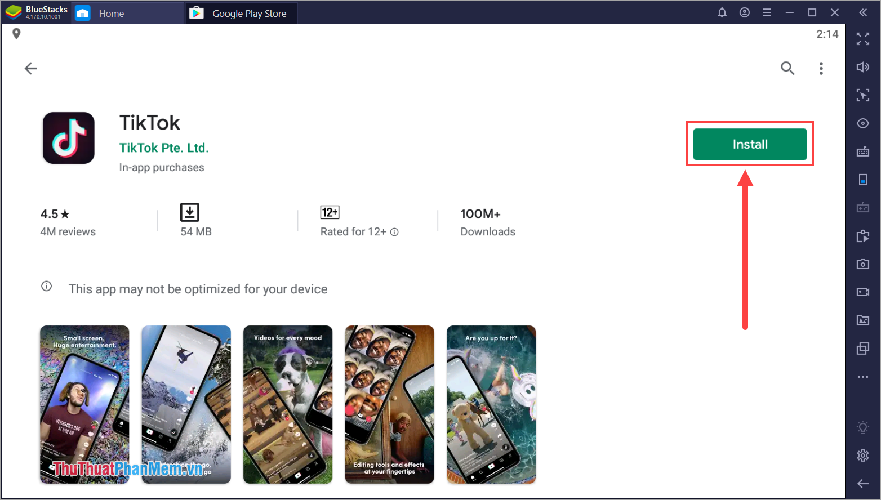881x500 pixels.
Task: Open the 'Editing tools and effects' screenshot
Action: 390,404
